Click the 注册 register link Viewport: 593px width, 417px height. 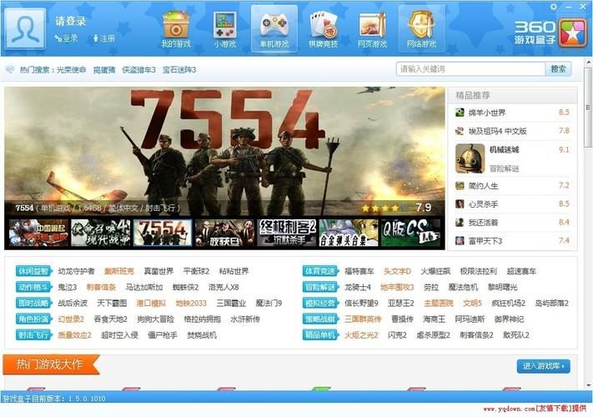[104, 38]
